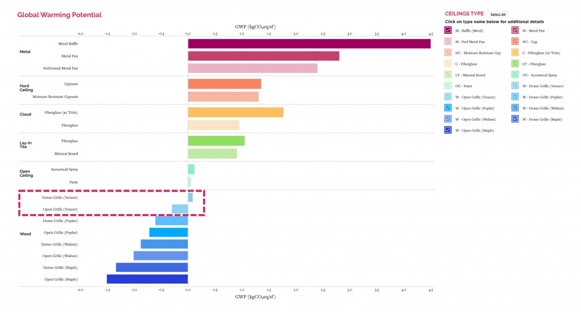The image size is (581, 312).
Task: Open the W - Dense Grille (Veneer) name link
Action: coord(542,86)
